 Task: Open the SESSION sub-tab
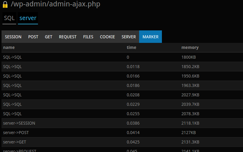tap(13, 37)
